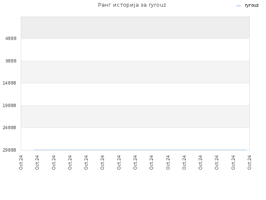Click the middle of the blue ryrouz data line

point(140,150)
